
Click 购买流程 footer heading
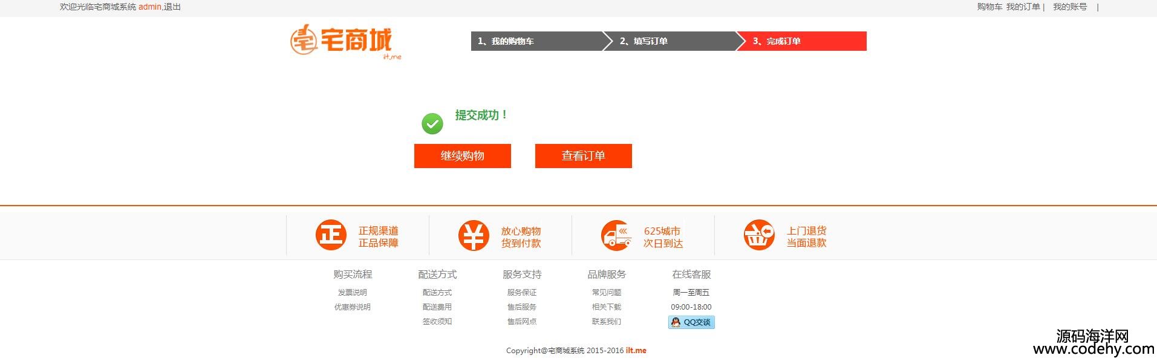click(x=353, y=275)
